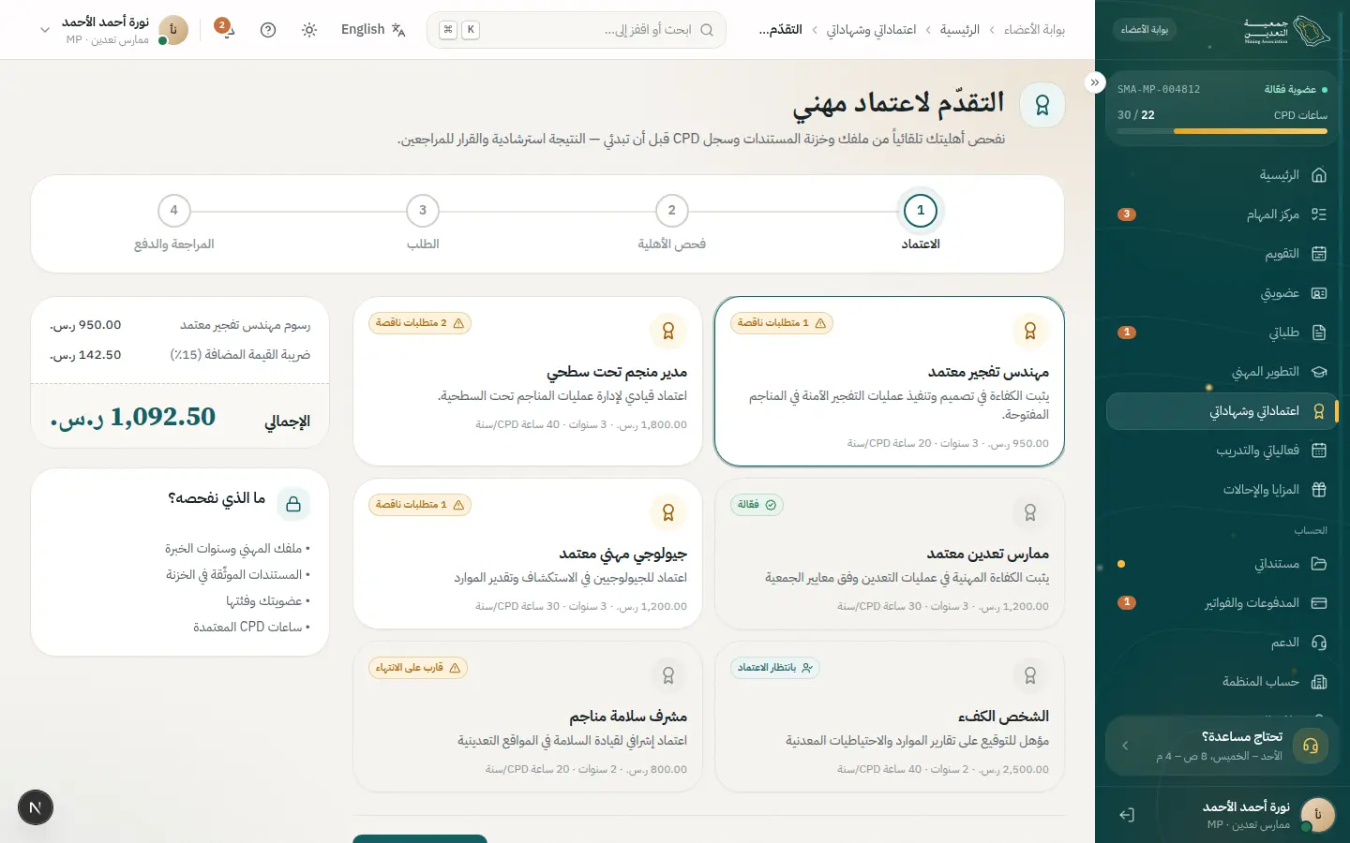1350x843 pixels.
Task: Open المزايا والإحالات gift icon
Action: pos(1319,490)
